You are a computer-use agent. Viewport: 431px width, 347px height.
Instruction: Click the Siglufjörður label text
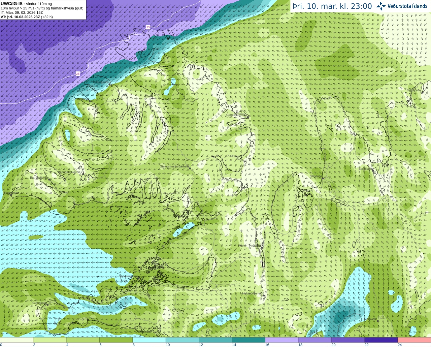coord(414,90)
